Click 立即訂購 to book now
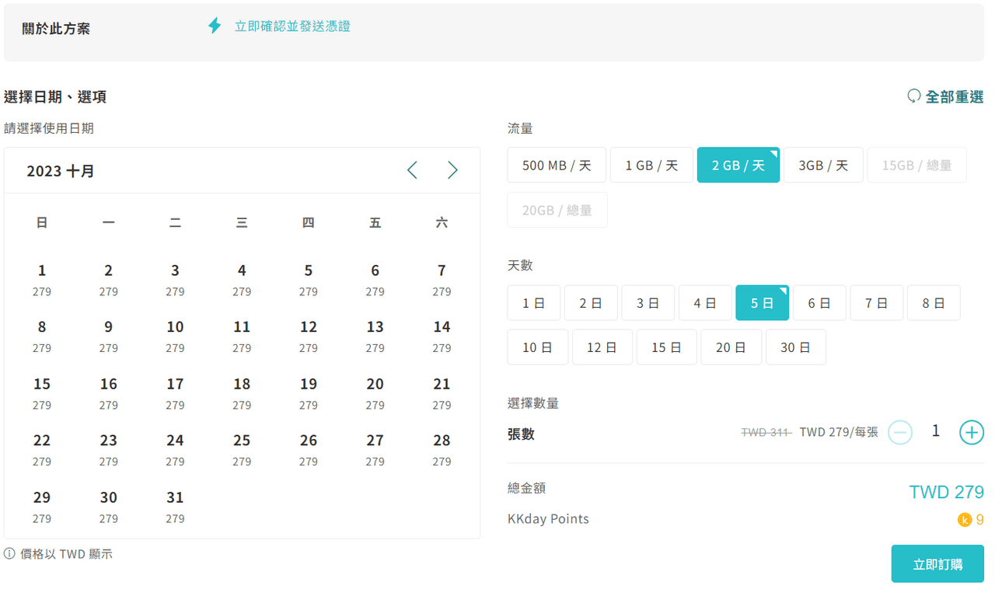 point(937,564)
